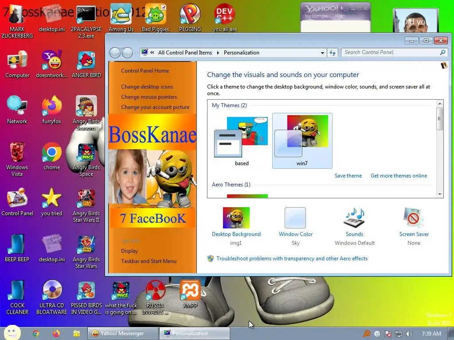Select the 'chome' Chrome desktop shortcut
454x340 pixels.
click(51, 156)
